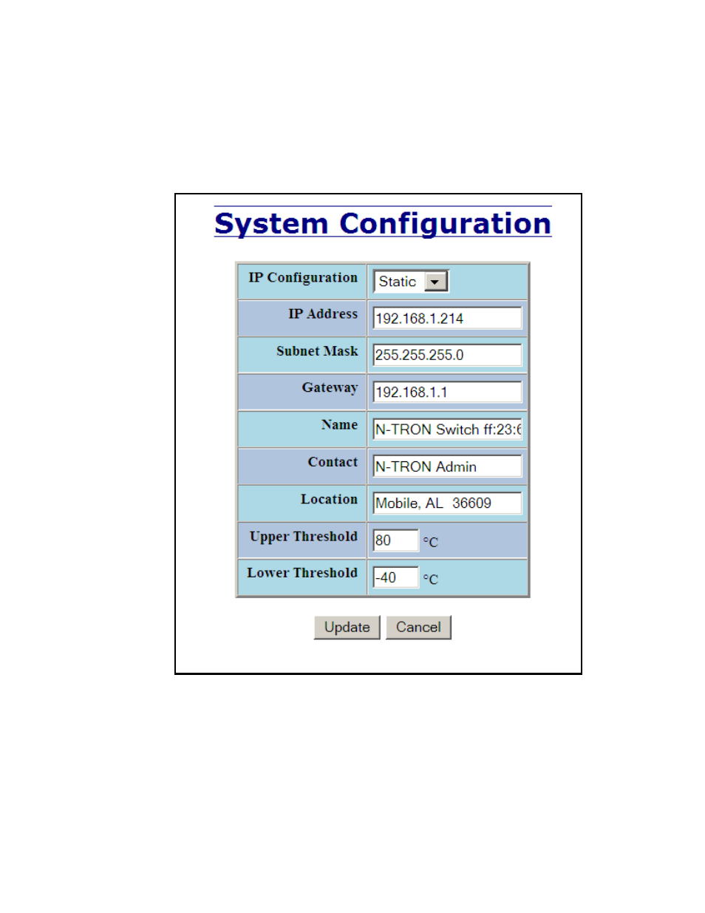Click the Contact label
Viewport: 705px width, 913px height.
tap(333, 462)
